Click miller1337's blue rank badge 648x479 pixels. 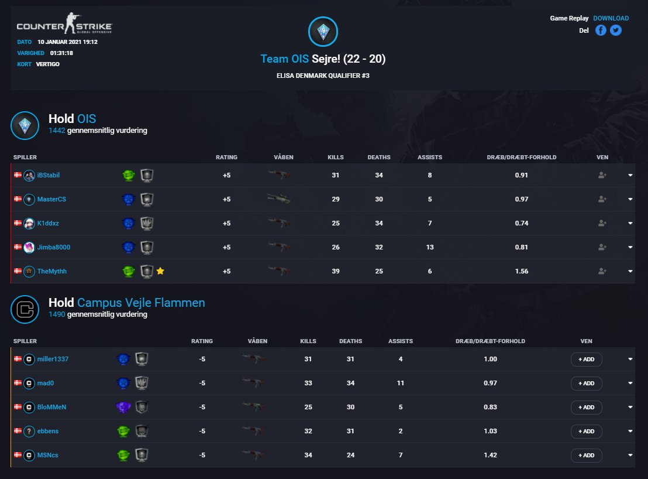(123, 359)
